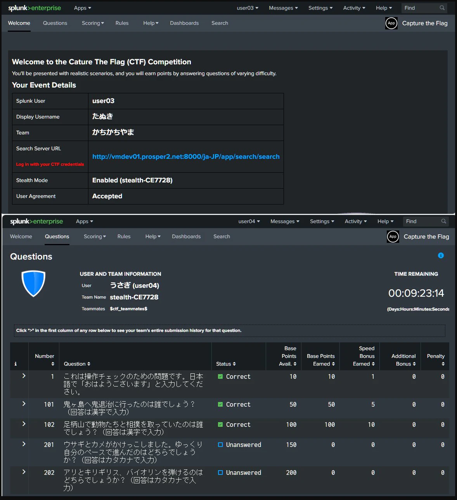This screenshot has height=500, width=457.
Task: Open Scoring dropdown in the upper window
Action: [x=93, y=23]
